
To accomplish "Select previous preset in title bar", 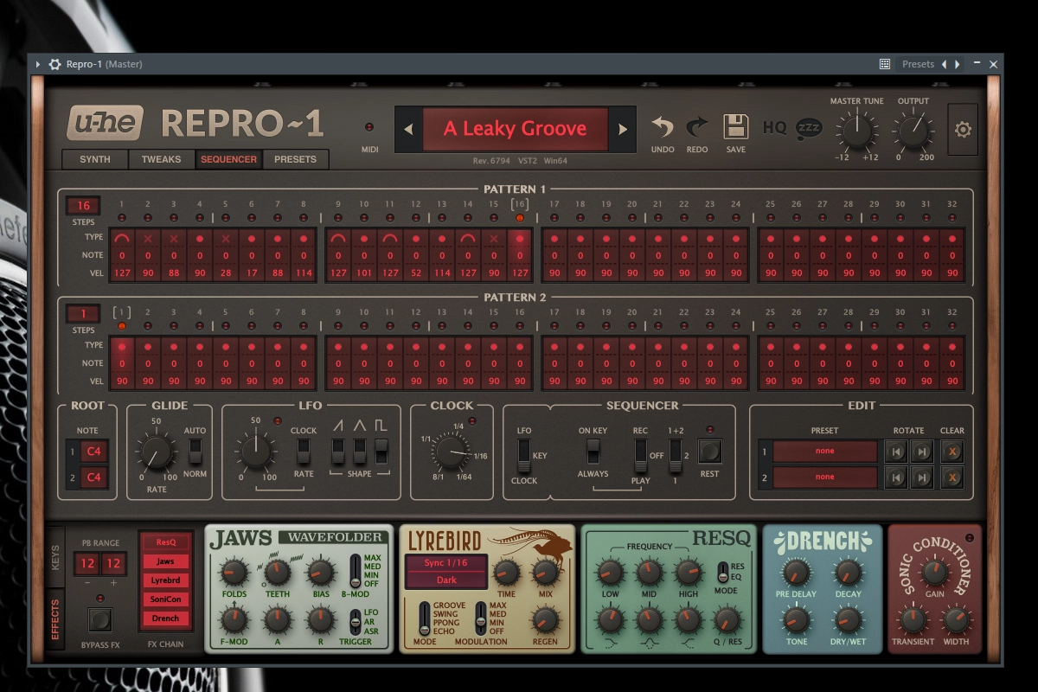I will point(944,64).
